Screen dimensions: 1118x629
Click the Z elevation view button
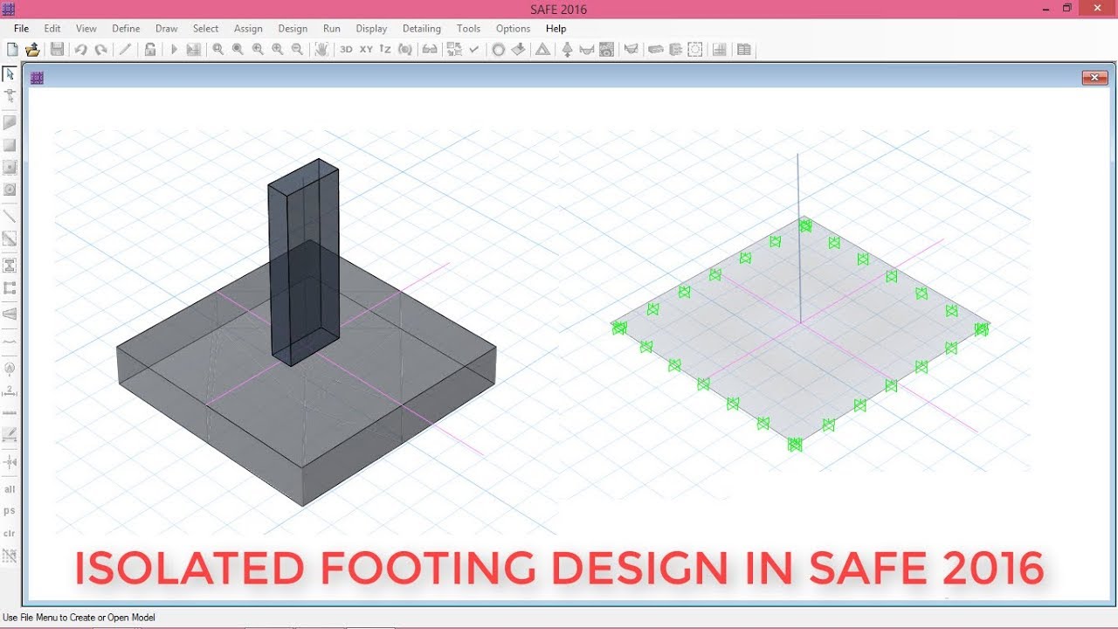pyautogui.click(x=385, y=50)
